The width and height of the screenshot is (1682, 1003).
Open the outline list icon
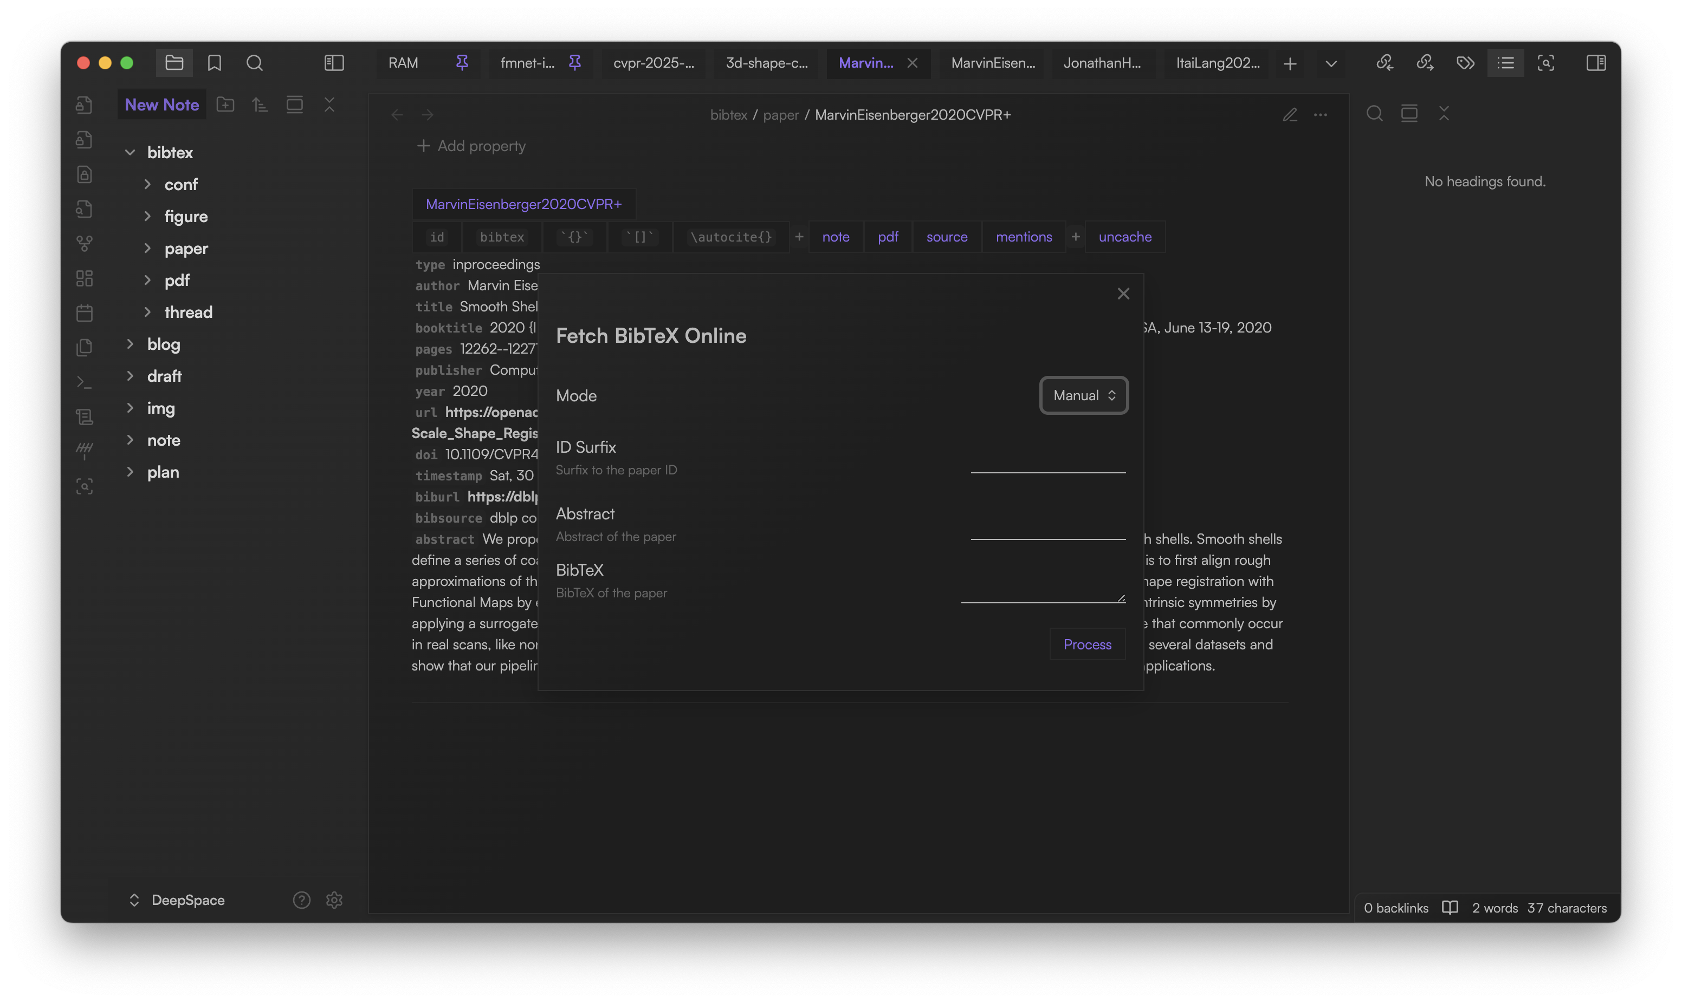(x=1505, y=63)
